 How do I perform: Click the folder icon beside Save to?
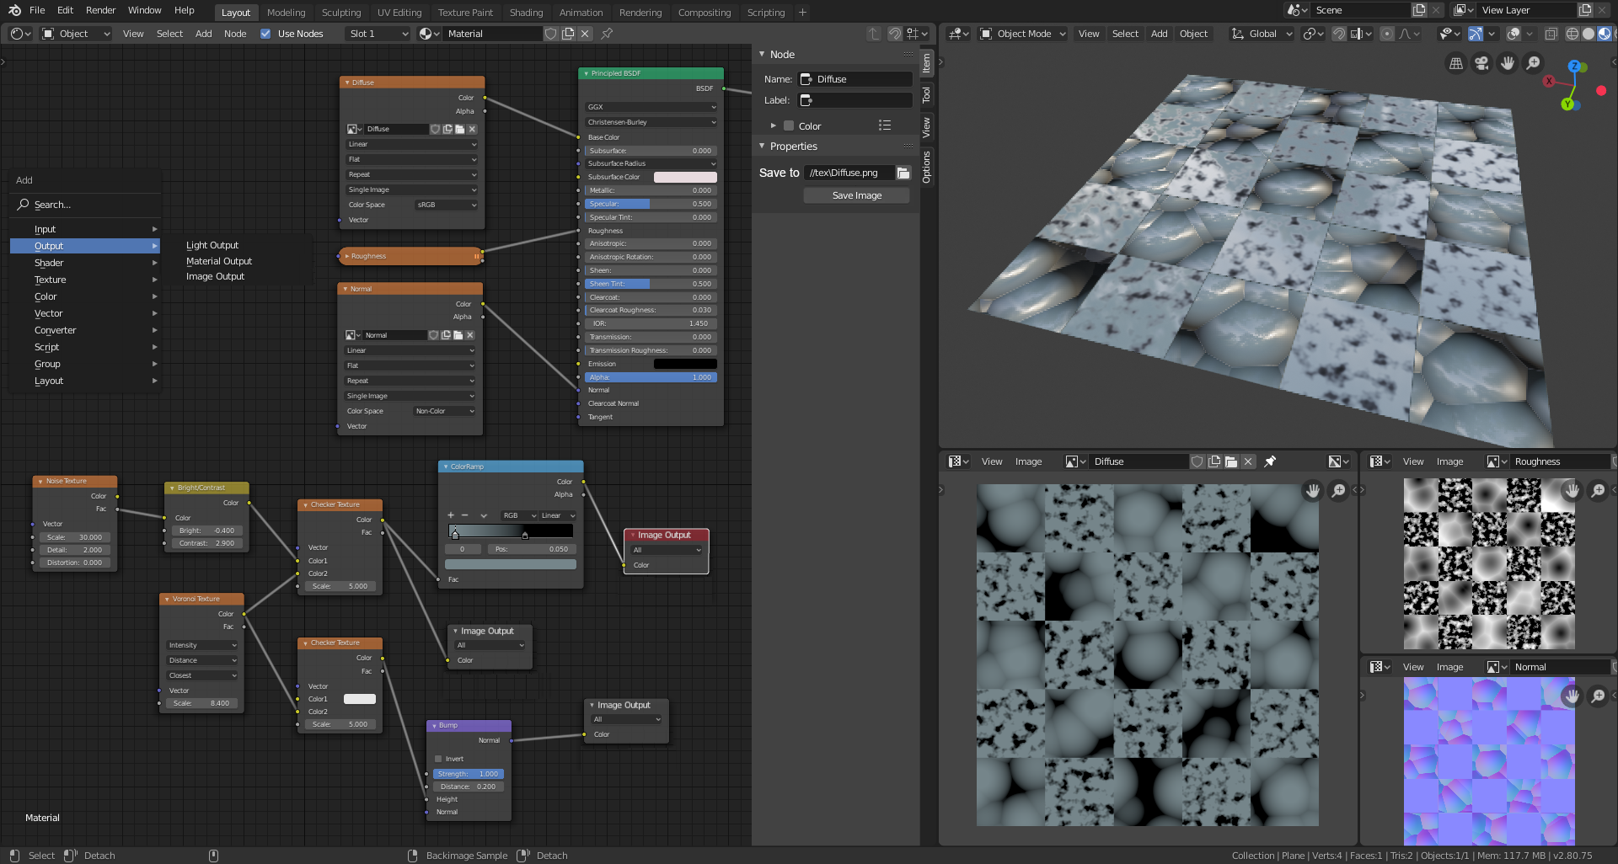(x=903, y=173)
